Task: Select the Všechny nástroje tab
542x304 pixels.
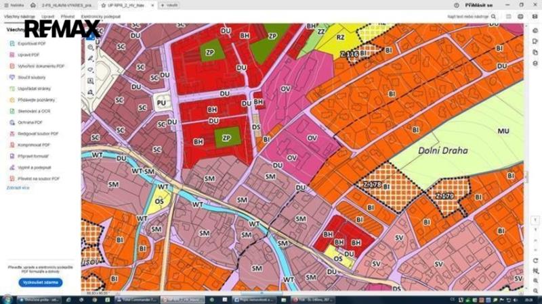Action: click(x=20, y=15)
